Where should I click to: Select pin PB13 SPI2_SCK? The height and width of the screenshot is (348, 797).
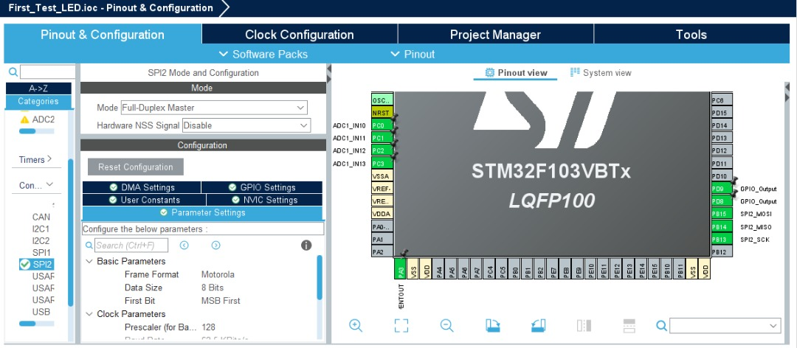point(721,240)
